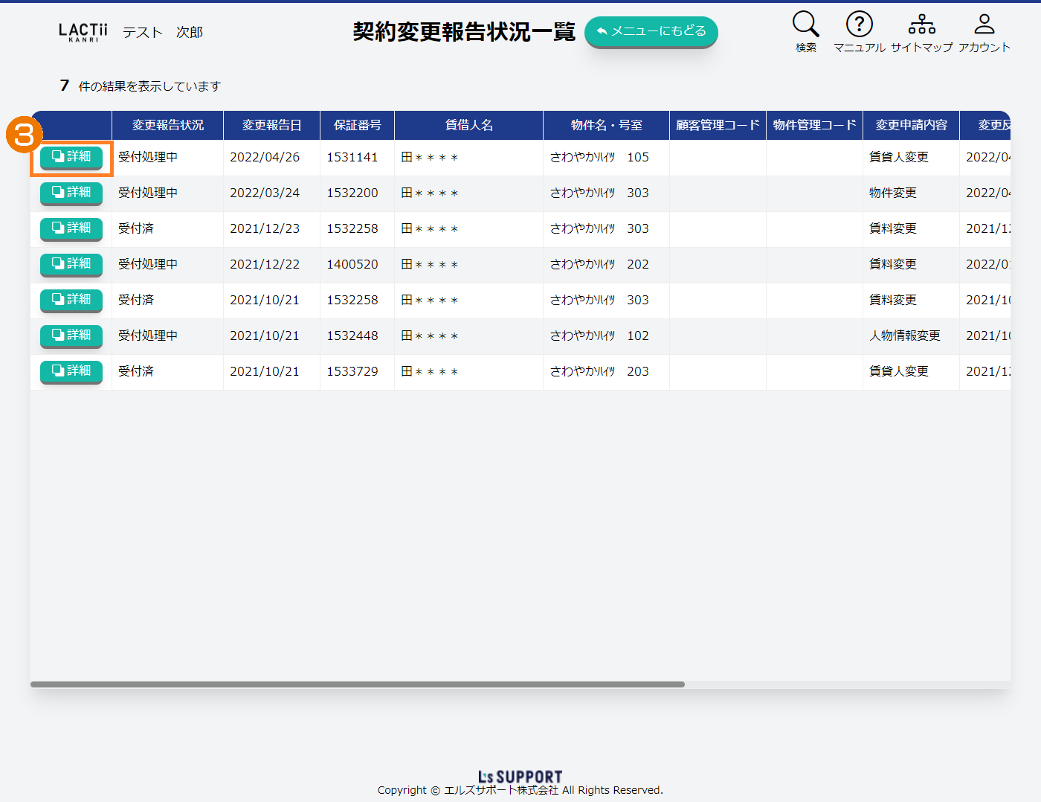Open the manual help icon
Screen dimensions: 1041x802
(859, 25)
